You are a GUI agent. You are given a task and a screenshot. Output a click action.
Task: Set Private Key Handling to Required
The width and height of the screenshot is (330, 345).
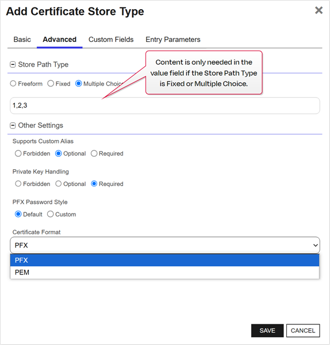click(94, 184)
